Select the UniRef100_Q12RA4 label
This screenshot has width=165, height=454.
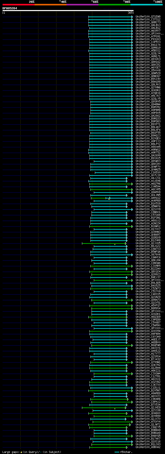pyautogui.click(x=148, y=368)
